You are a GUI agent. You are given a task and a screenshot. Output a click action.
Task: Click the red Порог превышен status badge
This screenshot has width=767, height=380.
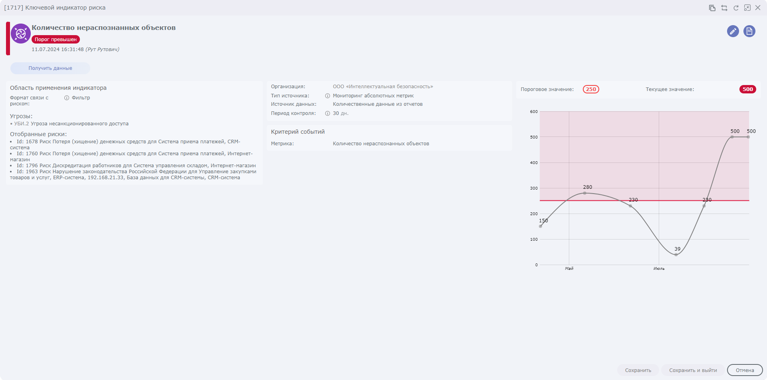(56, 40)
